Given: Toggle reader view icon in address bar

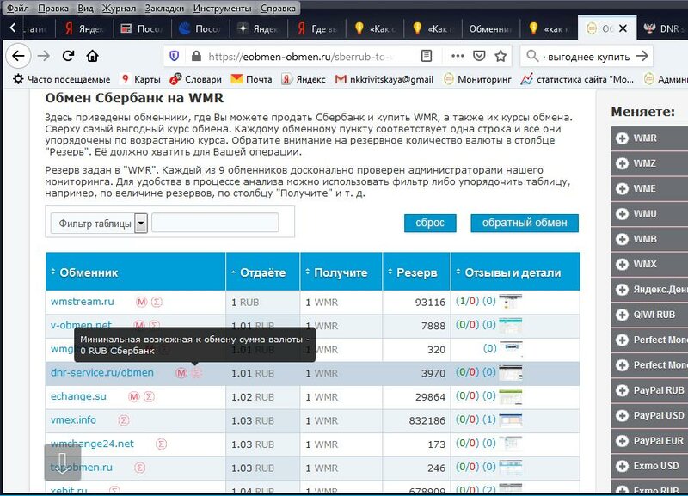Looking at the screenshot, I should (x=426, y=56).
